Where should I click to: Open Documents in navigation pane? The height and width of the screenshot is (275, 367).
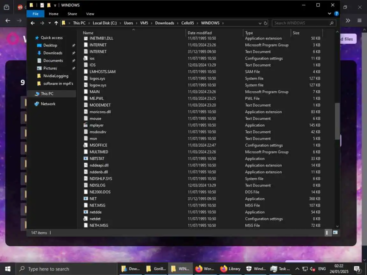[x=53, y=60]
